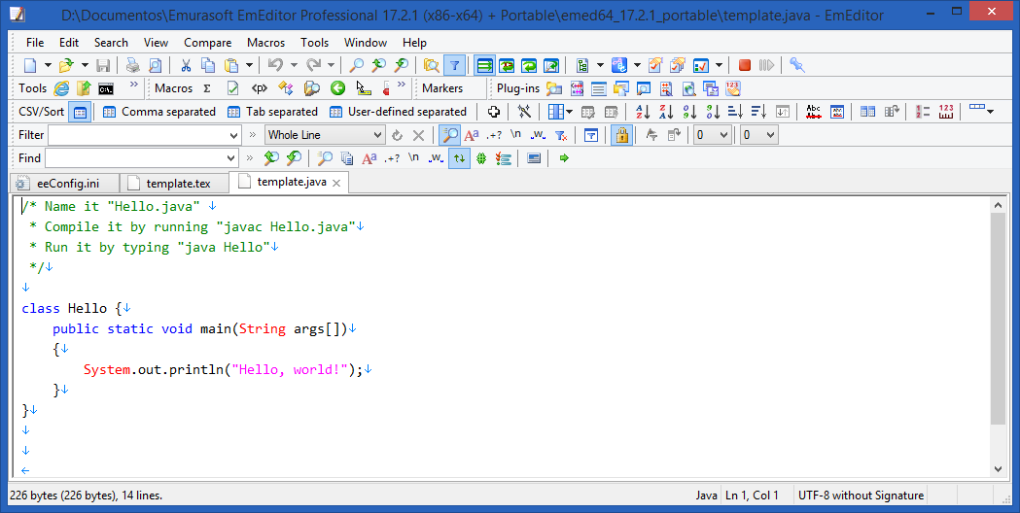Viewport: 1020px width, 513px height.
Task: Switch to the template.tex tab
Action: [176, 184]
